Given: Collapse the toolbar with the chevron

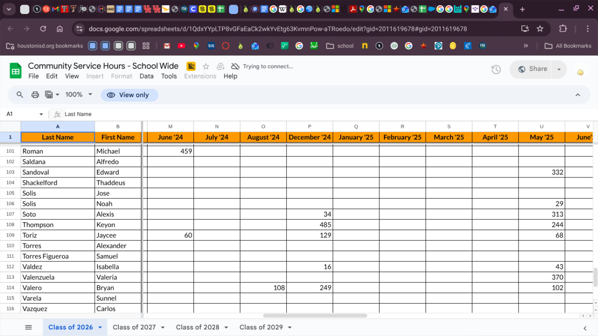Looking at the screenshot, I should click(x=578, y=95).
